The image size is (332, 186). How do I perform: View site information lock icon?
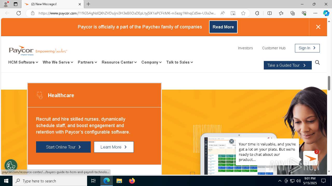coord(33,13)
